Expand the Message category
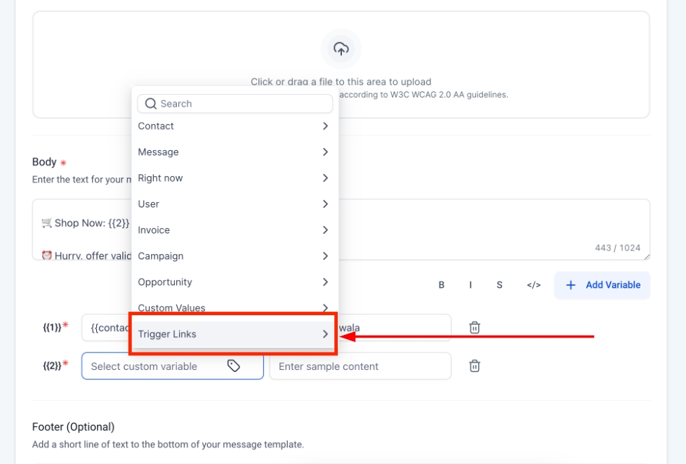Viewport: 686px width, 464px height. click(x=234, y=152)
